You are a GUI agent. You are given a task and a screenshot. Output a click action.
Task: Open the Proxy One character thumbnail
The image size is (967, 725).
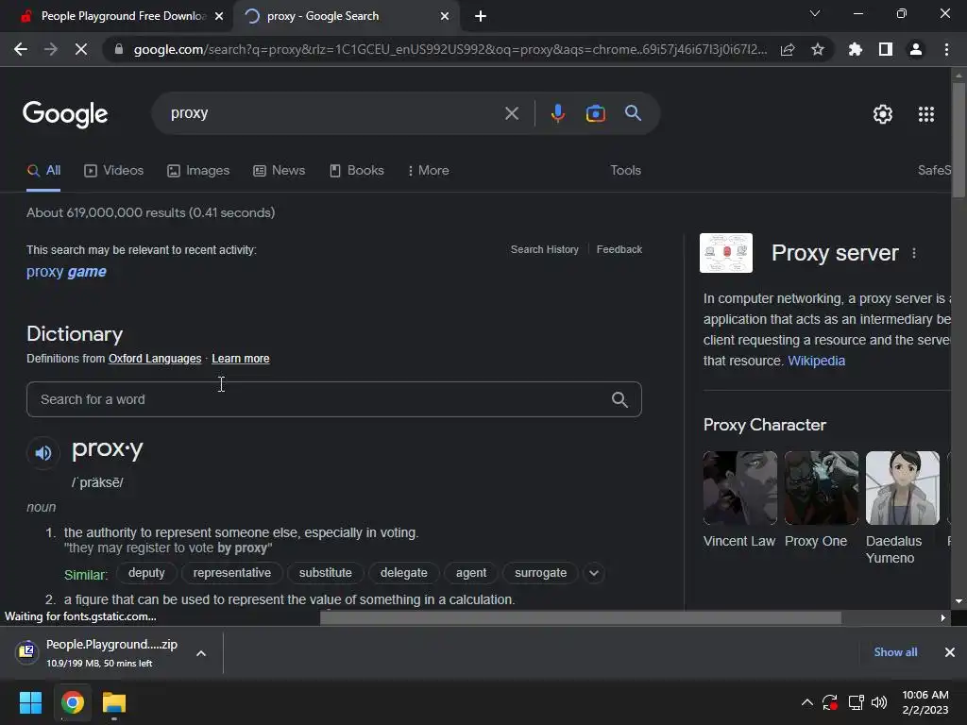822,488
